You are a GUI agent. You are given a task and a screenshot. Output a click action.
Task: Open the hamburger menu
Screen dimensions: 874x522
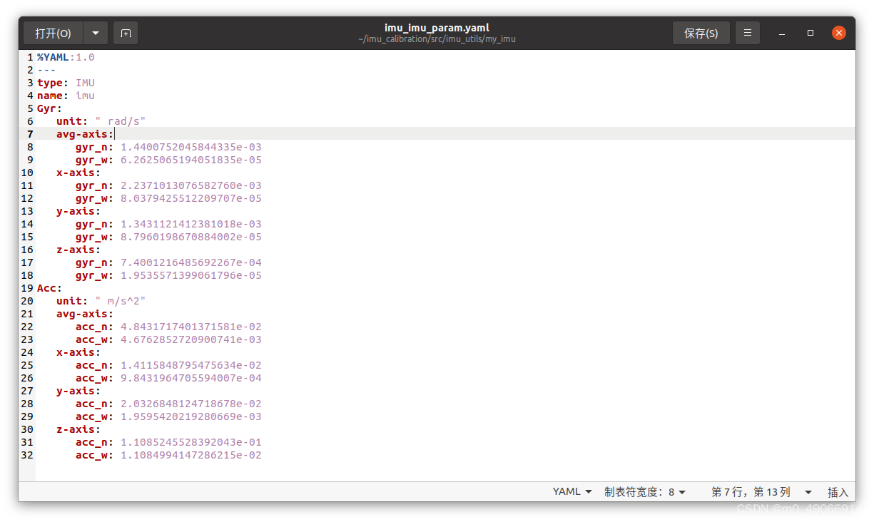tap(747, 32)
